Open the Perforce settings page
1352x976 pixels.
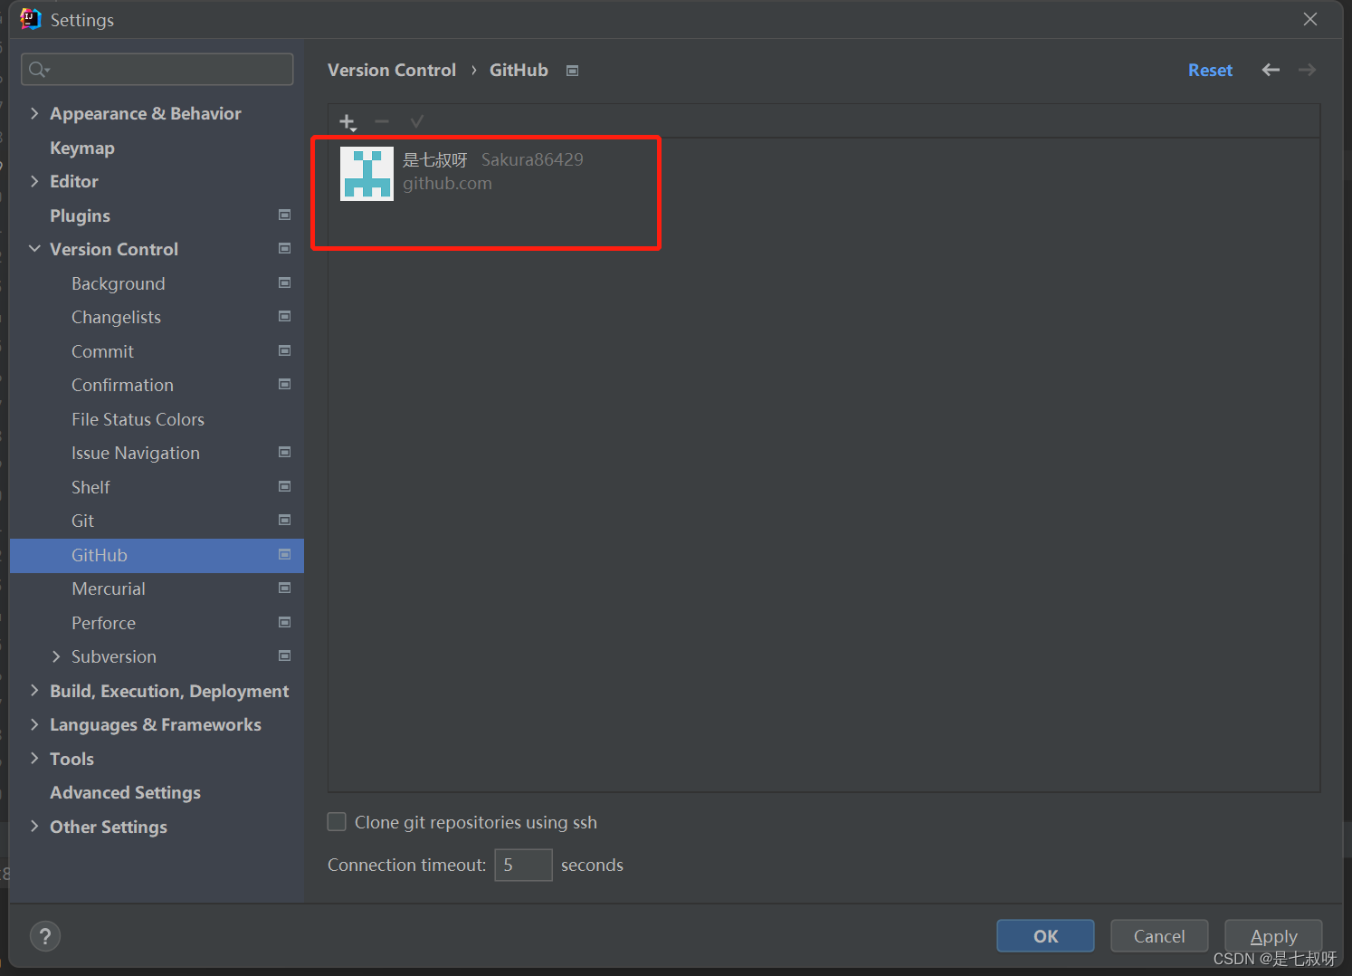pyautogui.click(x=103, y=623)
